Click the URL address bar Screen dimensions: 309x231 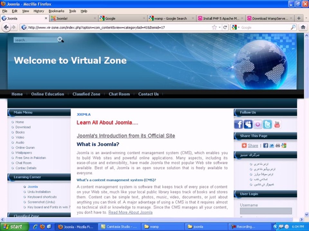click(119, 27)
